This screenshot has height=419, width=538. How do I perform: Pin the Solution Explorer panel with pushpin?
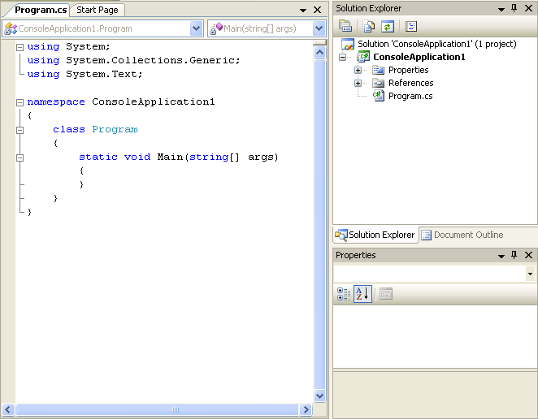tap(514, 8)
